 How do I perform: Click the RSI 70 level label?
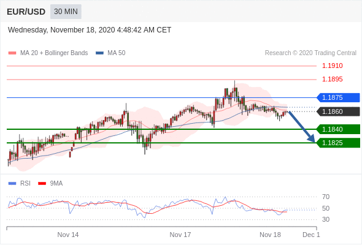tap(326, 197)
